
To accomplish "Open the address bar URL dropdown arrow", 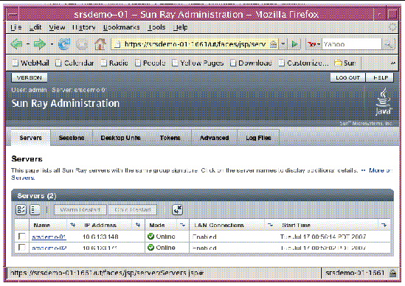I will [x=283, y=44].
